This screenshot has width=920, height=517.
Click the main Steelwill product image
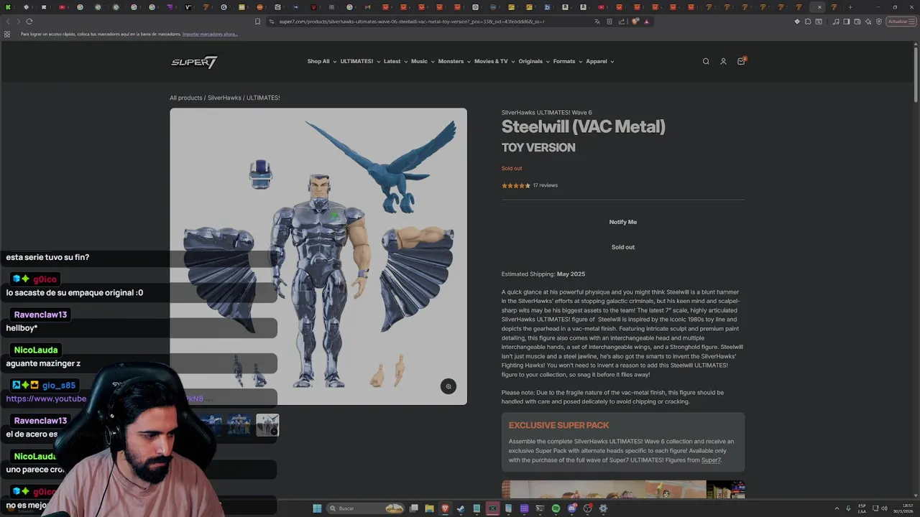point(318,256)
